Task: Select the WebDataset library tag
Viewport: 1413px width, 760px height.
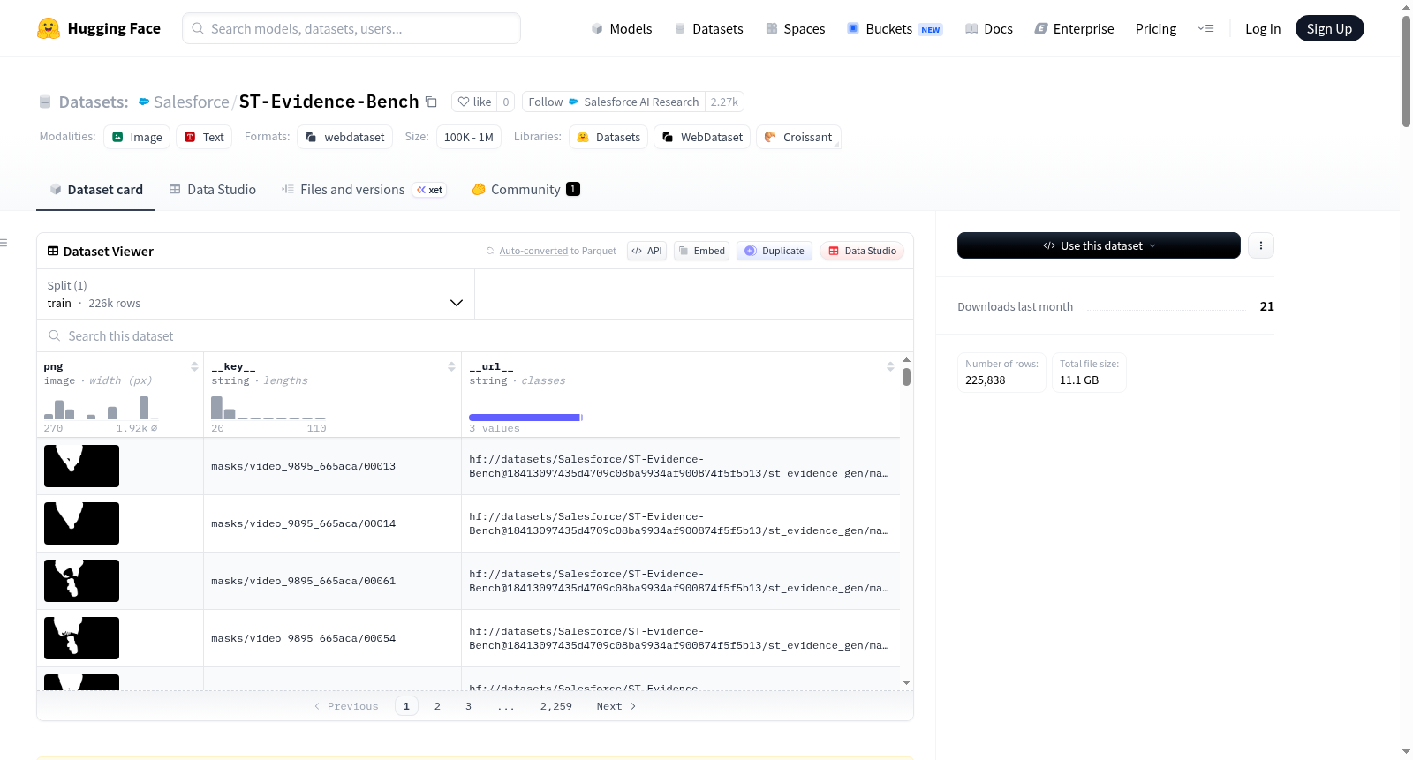Action: click(x=702, y=137)
